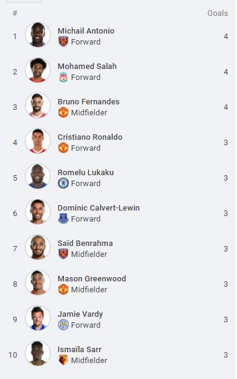237x379 pixels.
Task: Click the Manchester United crest under Bruno Fernandes
Action: point(63,112)
